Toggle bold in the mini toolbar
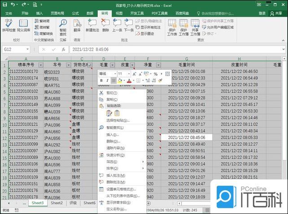This screenshot has width=288, height=214. click(x=101, y=80)
